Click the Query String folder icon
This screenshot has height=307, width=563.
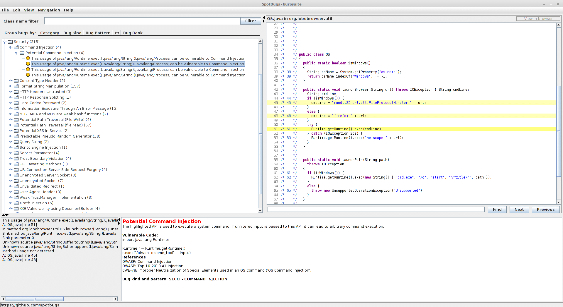click(16, 142)
